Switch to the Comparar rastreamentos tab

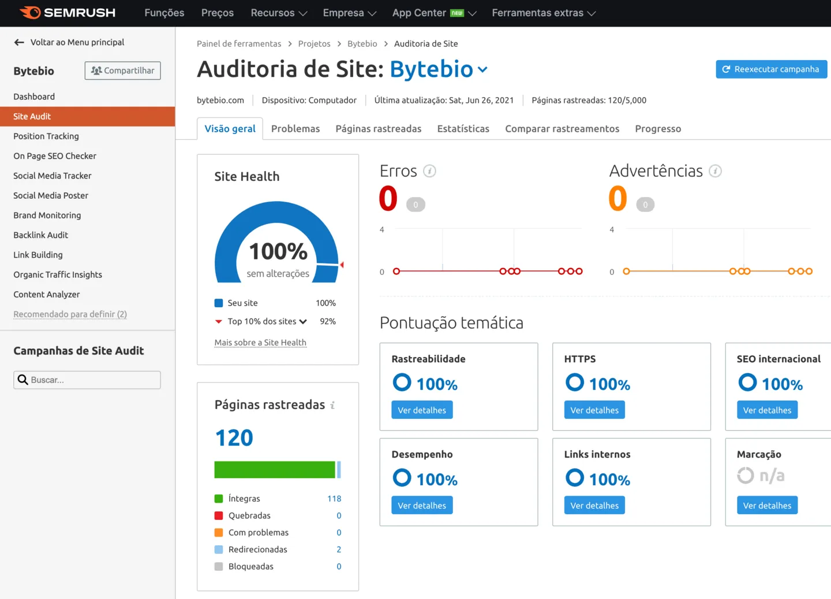tap(562, 129)
